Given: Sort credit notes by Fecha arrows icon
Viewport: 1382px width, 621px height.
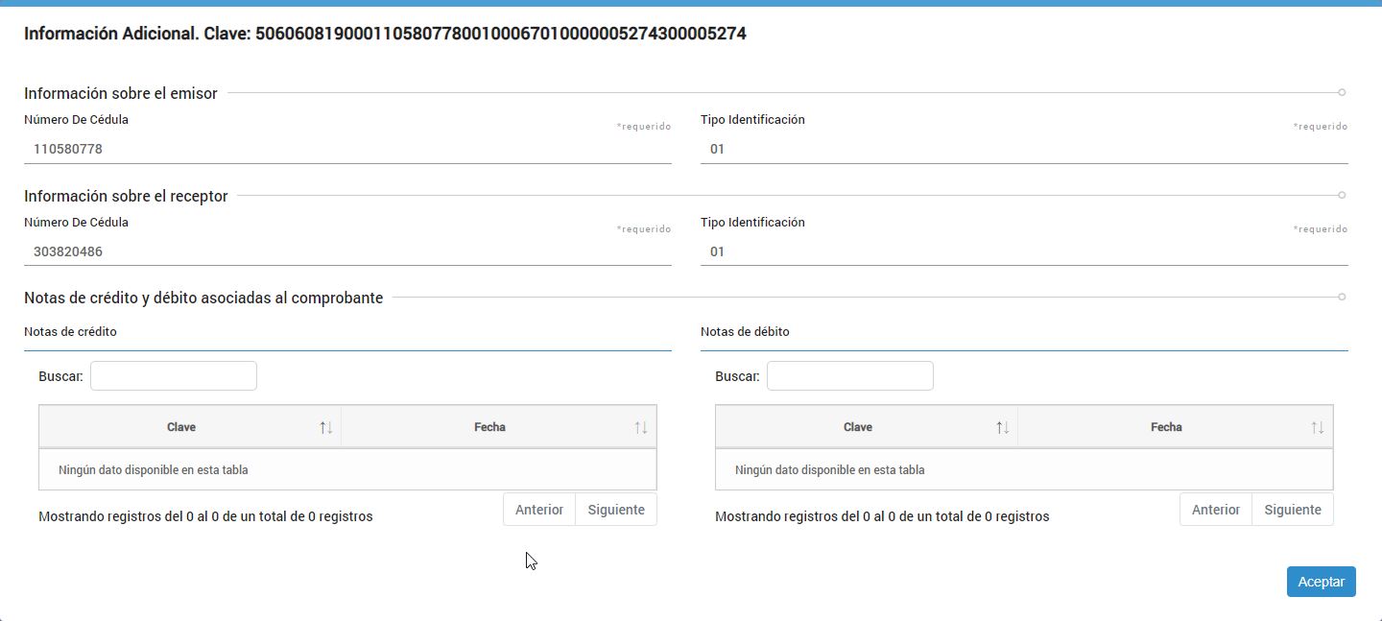Looking at the screenshot, I should tap(641, 427).
